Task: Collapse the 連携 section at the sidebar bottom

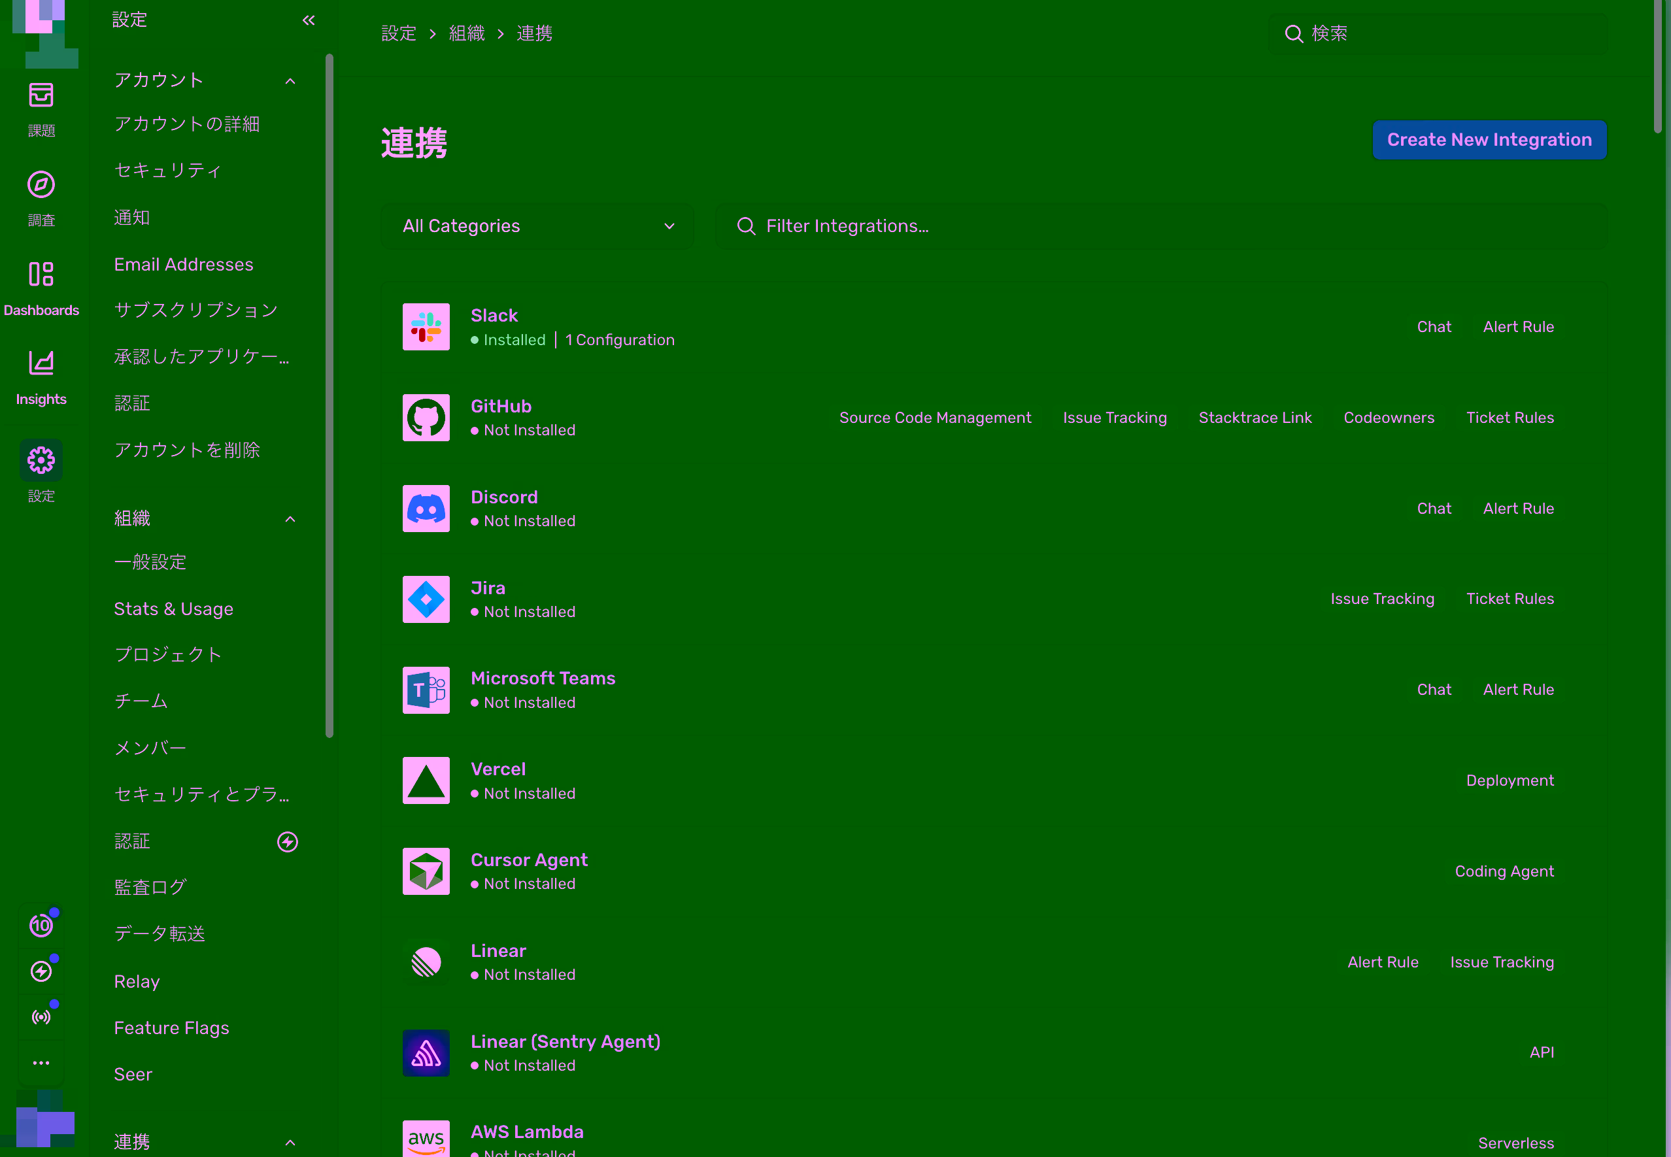Action: [x=290, y=1143]
